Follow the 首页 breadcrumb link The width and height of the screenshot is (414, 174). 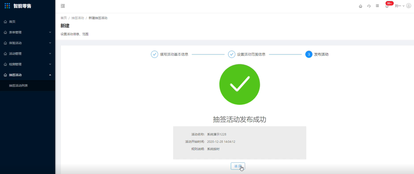pyautogui.click(x=64, y=18)
